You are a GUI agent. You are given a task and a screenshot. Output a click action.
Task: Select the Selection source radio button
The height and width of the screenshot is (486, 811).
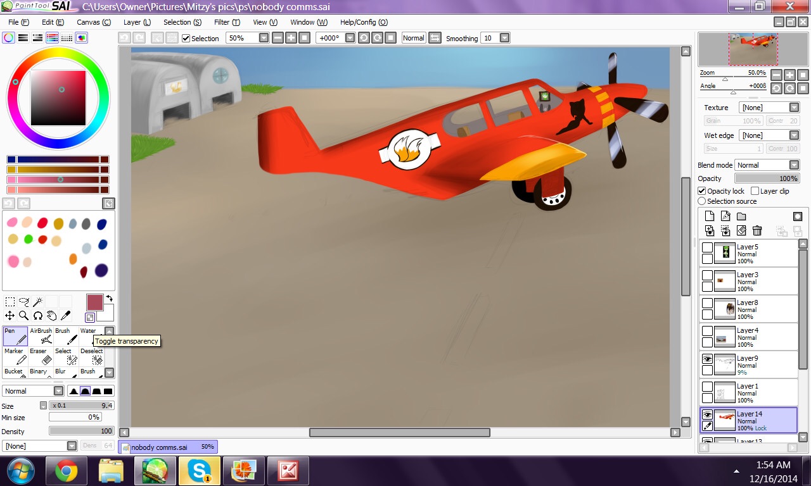pyautogui.click(x=702, y=201)
